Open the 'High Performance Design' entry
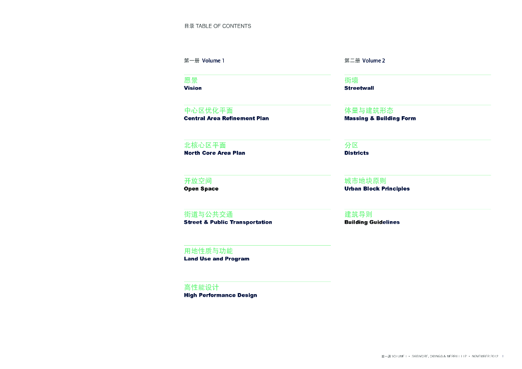 (x=220, y=295)
